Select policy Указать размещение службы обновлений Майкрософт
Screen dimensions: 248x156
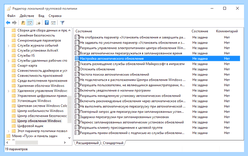coord(132,64)
